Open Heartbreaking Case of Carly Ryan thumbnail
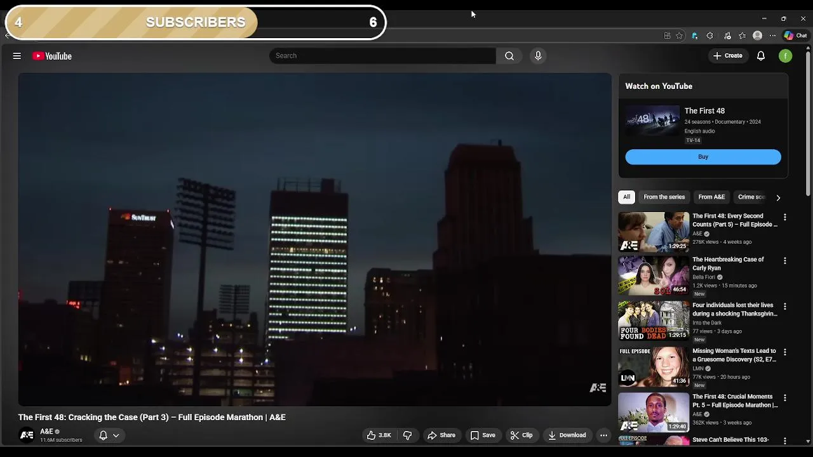 click(654, 275)
